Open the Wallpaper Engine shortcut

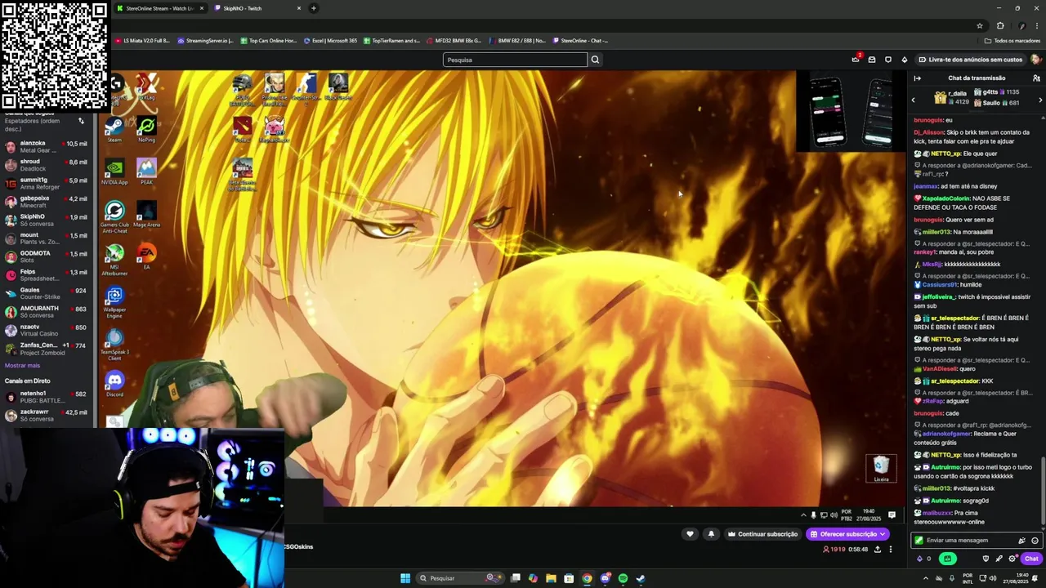click(x=114, y=302)
